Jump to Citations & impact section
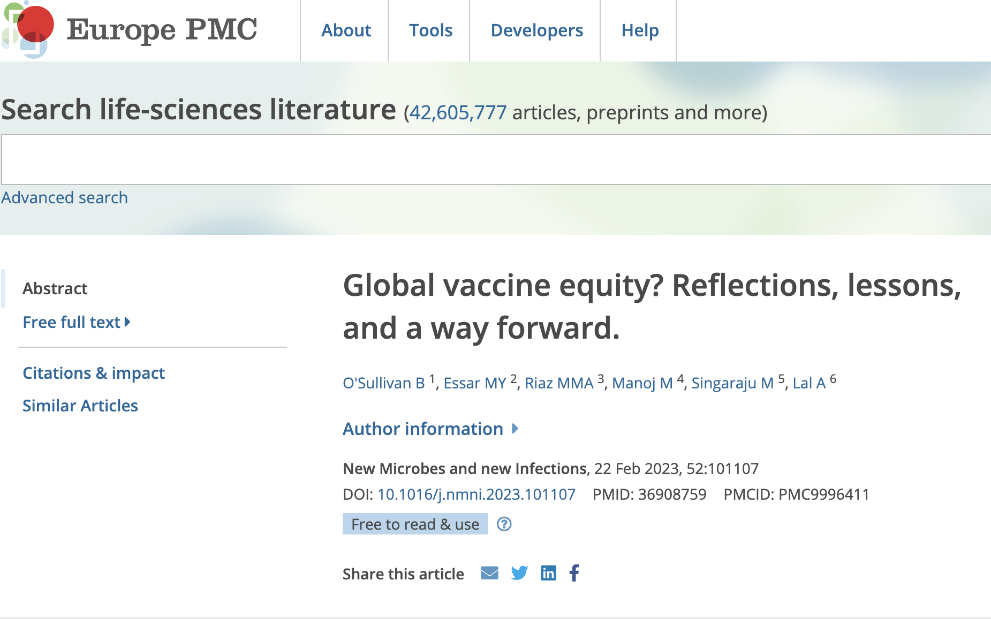Image resolution: width=991 pixels, height=619 pixels. [x=94, y=373]
